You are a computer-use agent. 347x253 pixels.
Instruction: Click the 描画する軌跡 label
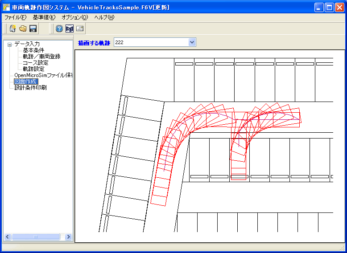(94, 43)
